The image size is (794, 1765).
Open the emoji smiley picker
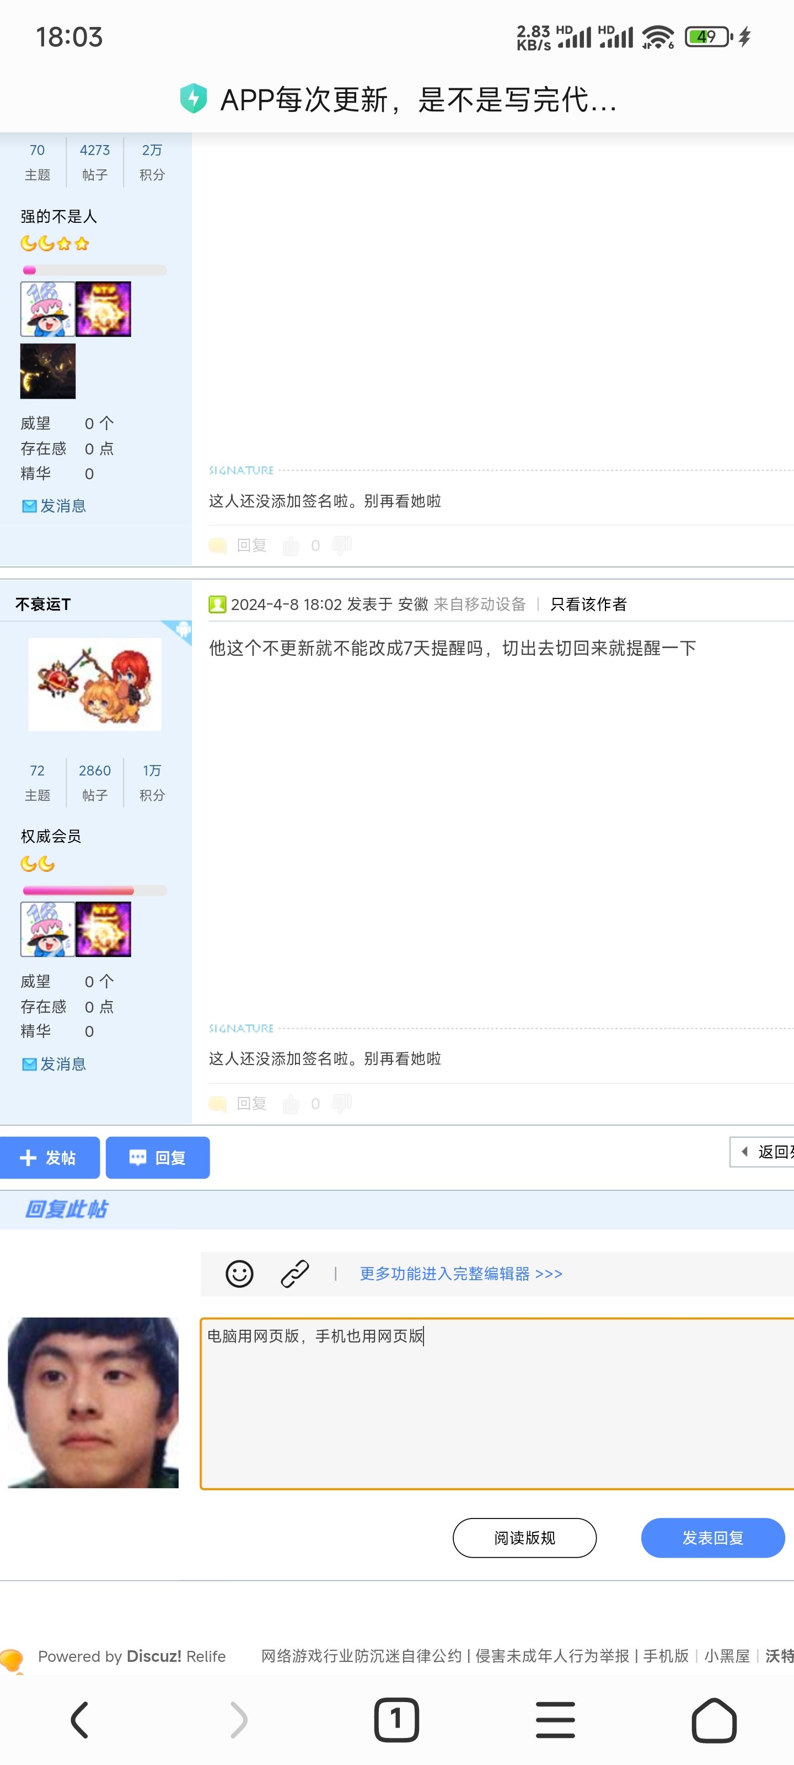pos(239,1274)
